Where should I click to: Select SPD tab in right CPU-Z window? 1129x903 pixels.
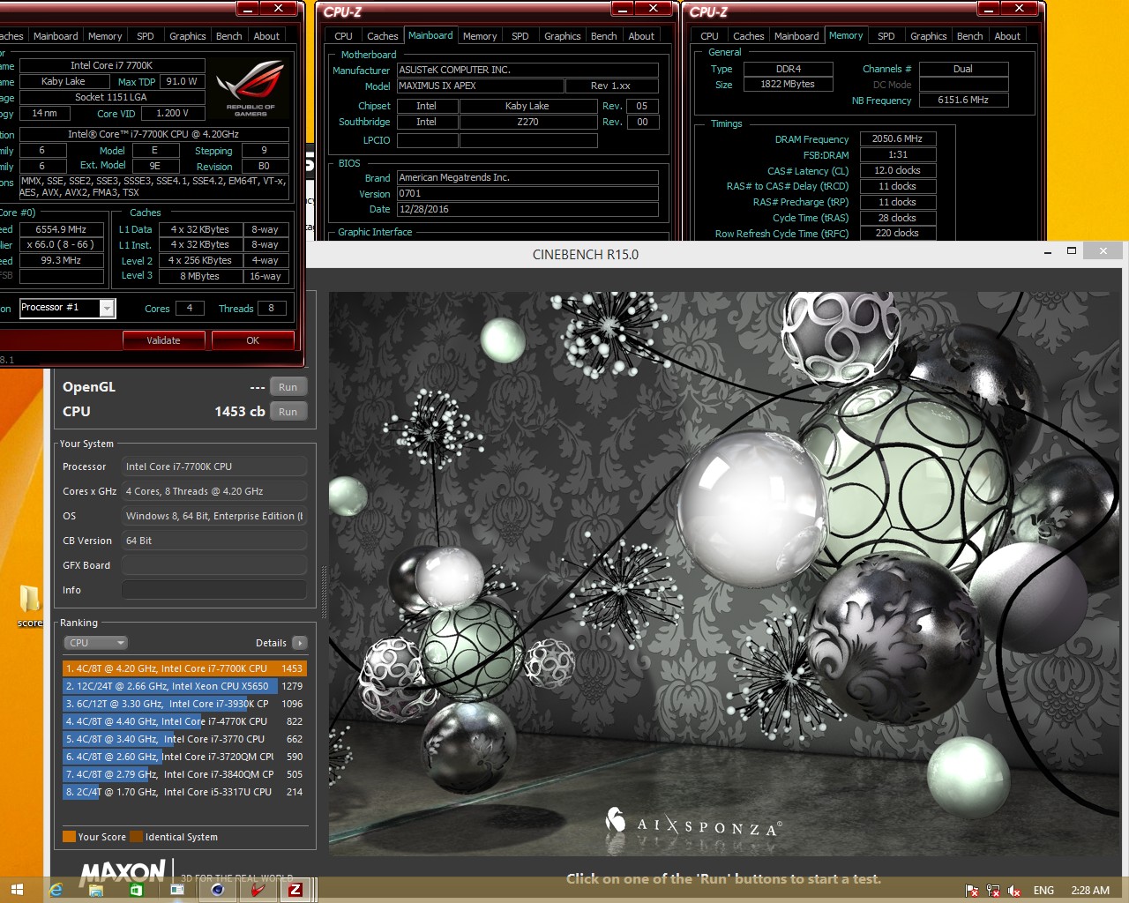[x=886, y=36]
